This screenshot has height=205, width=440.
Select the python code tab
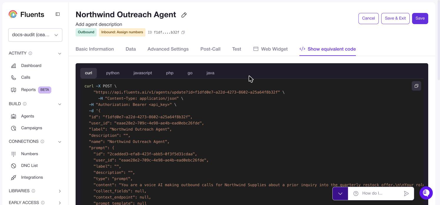pos(113,73)
